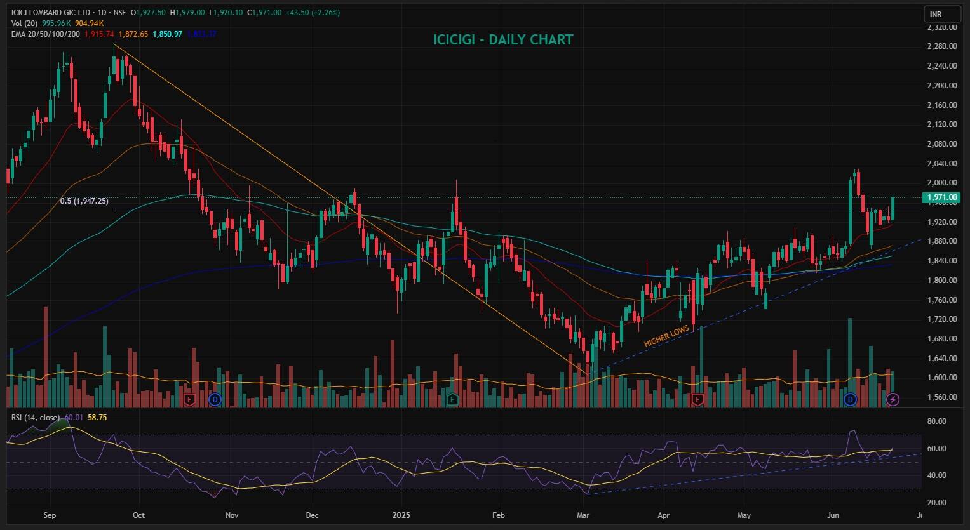Click the open value 1,927.50 in the legend

click(x=150, y=13)
